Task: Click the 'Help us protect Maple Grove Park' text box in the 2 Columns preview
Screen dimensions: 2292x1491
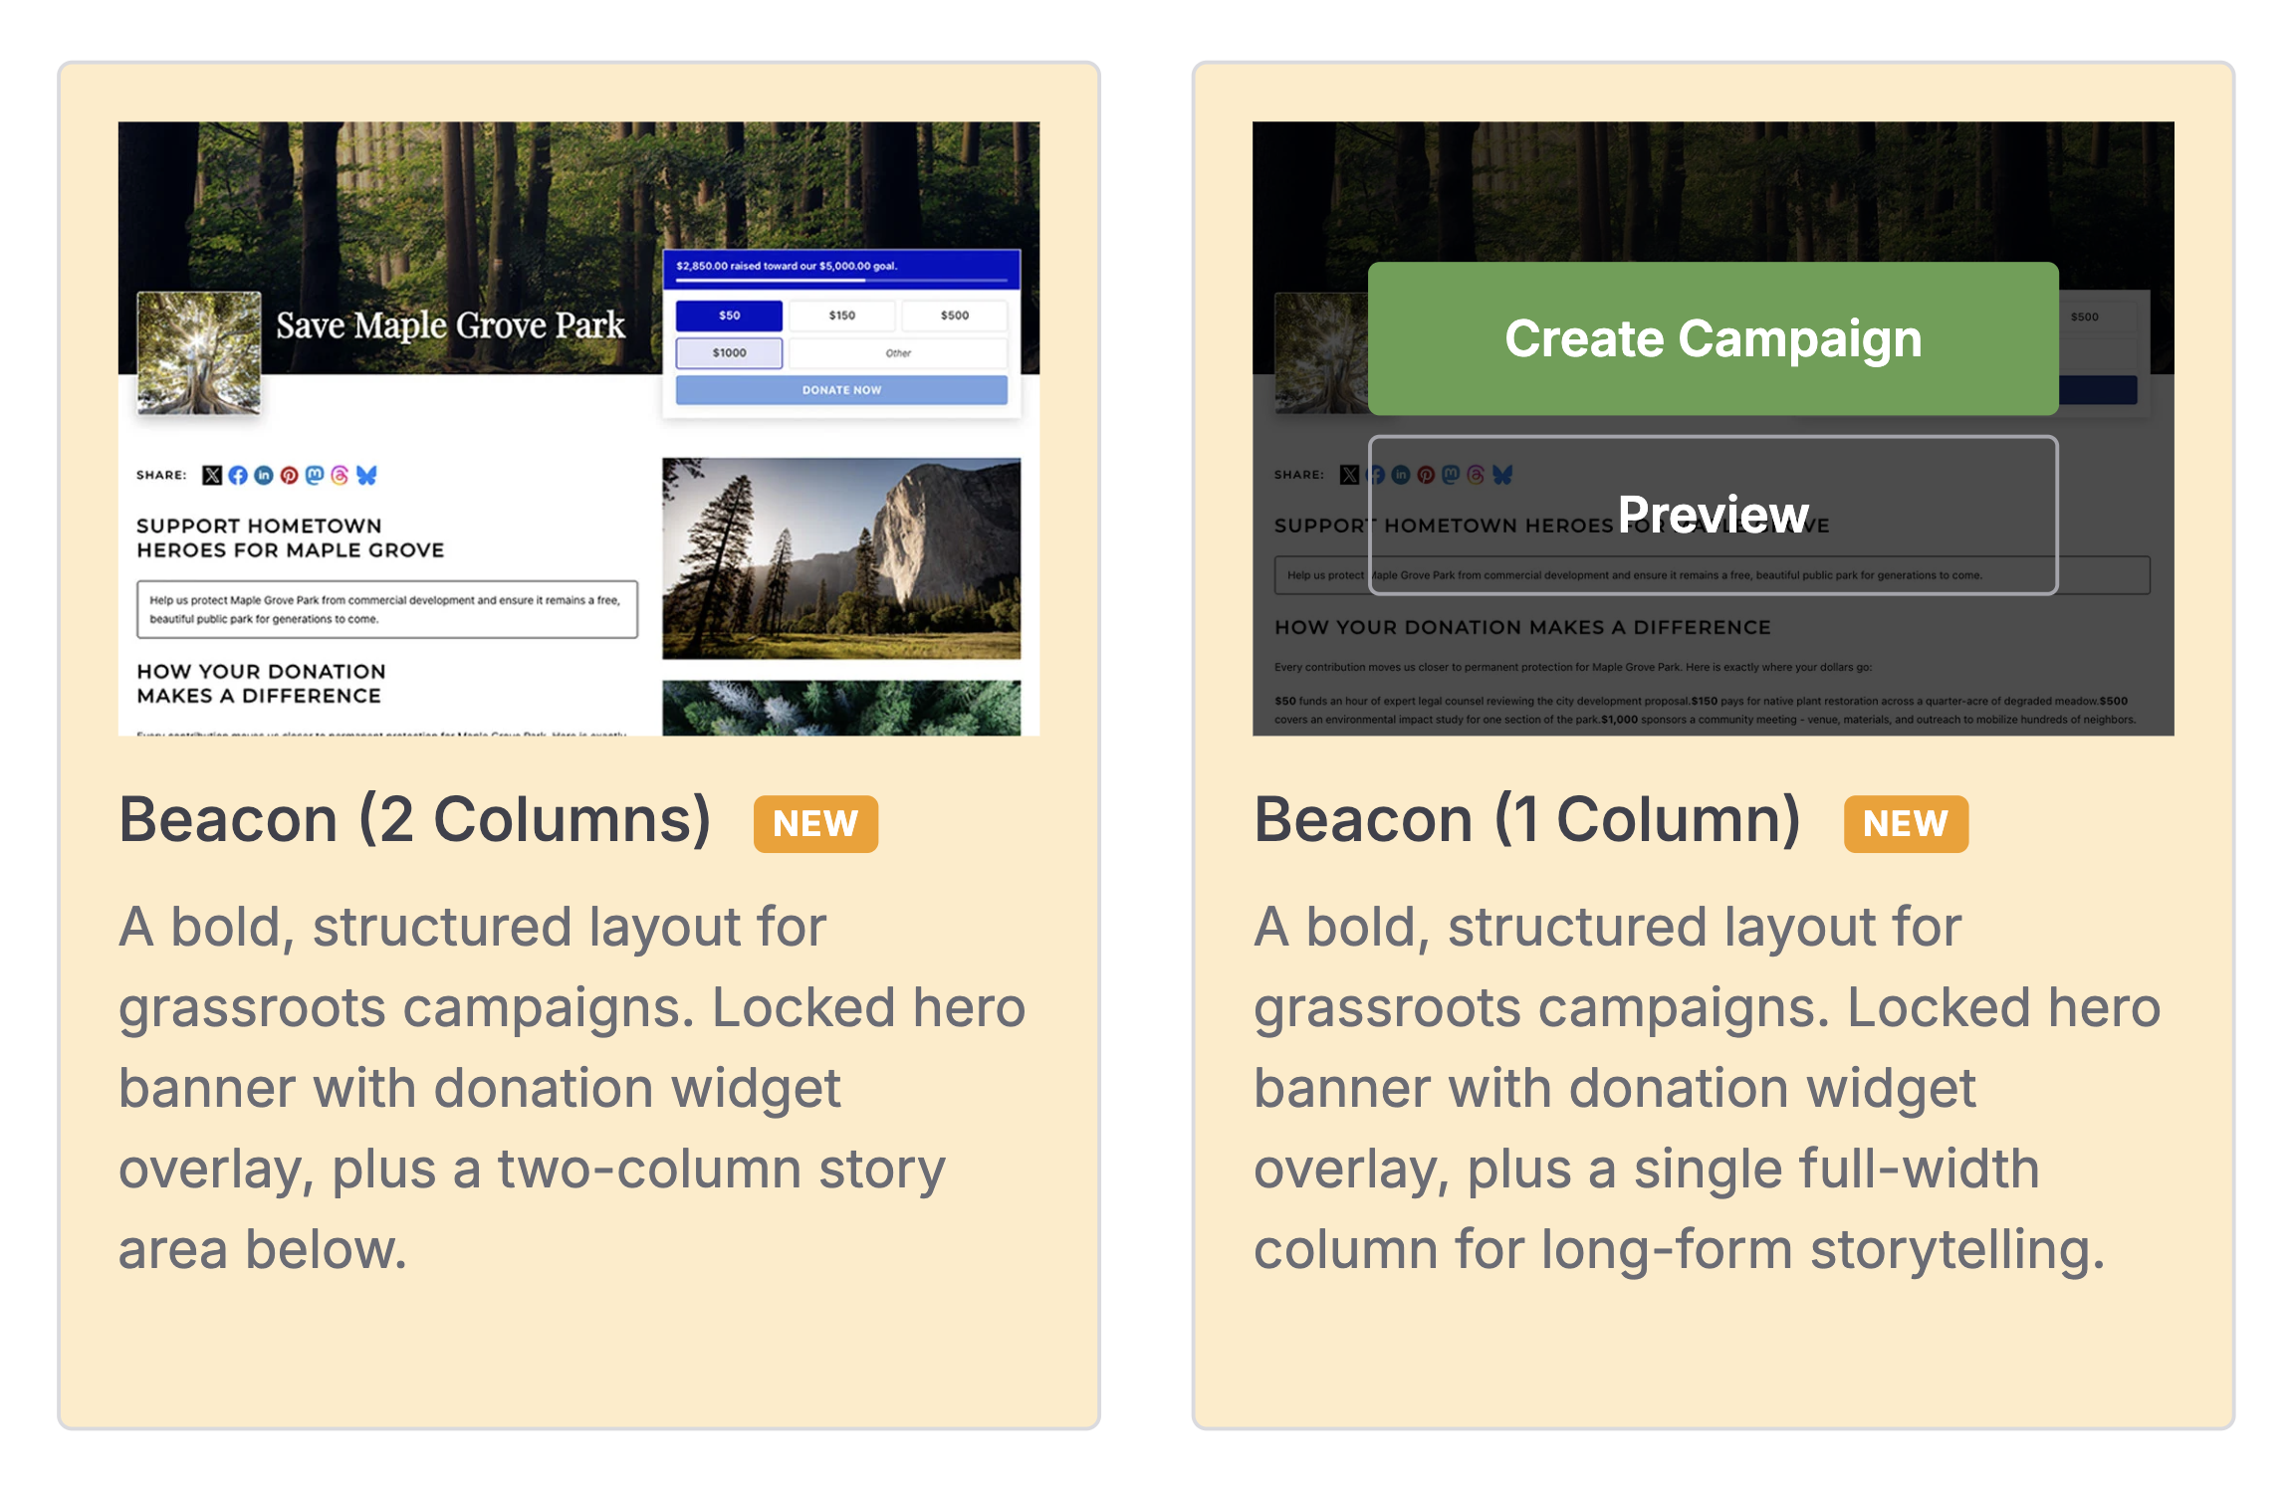Action: 387,609
